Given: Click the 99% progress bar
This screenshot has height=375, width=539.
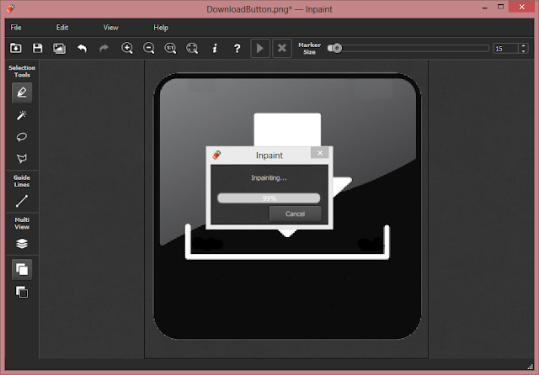Looking at the screenshot, I should pos(269,198).
